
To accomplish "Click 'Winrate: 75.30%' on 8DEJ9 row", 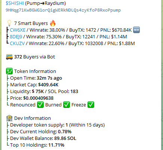I will pos(44,37).
